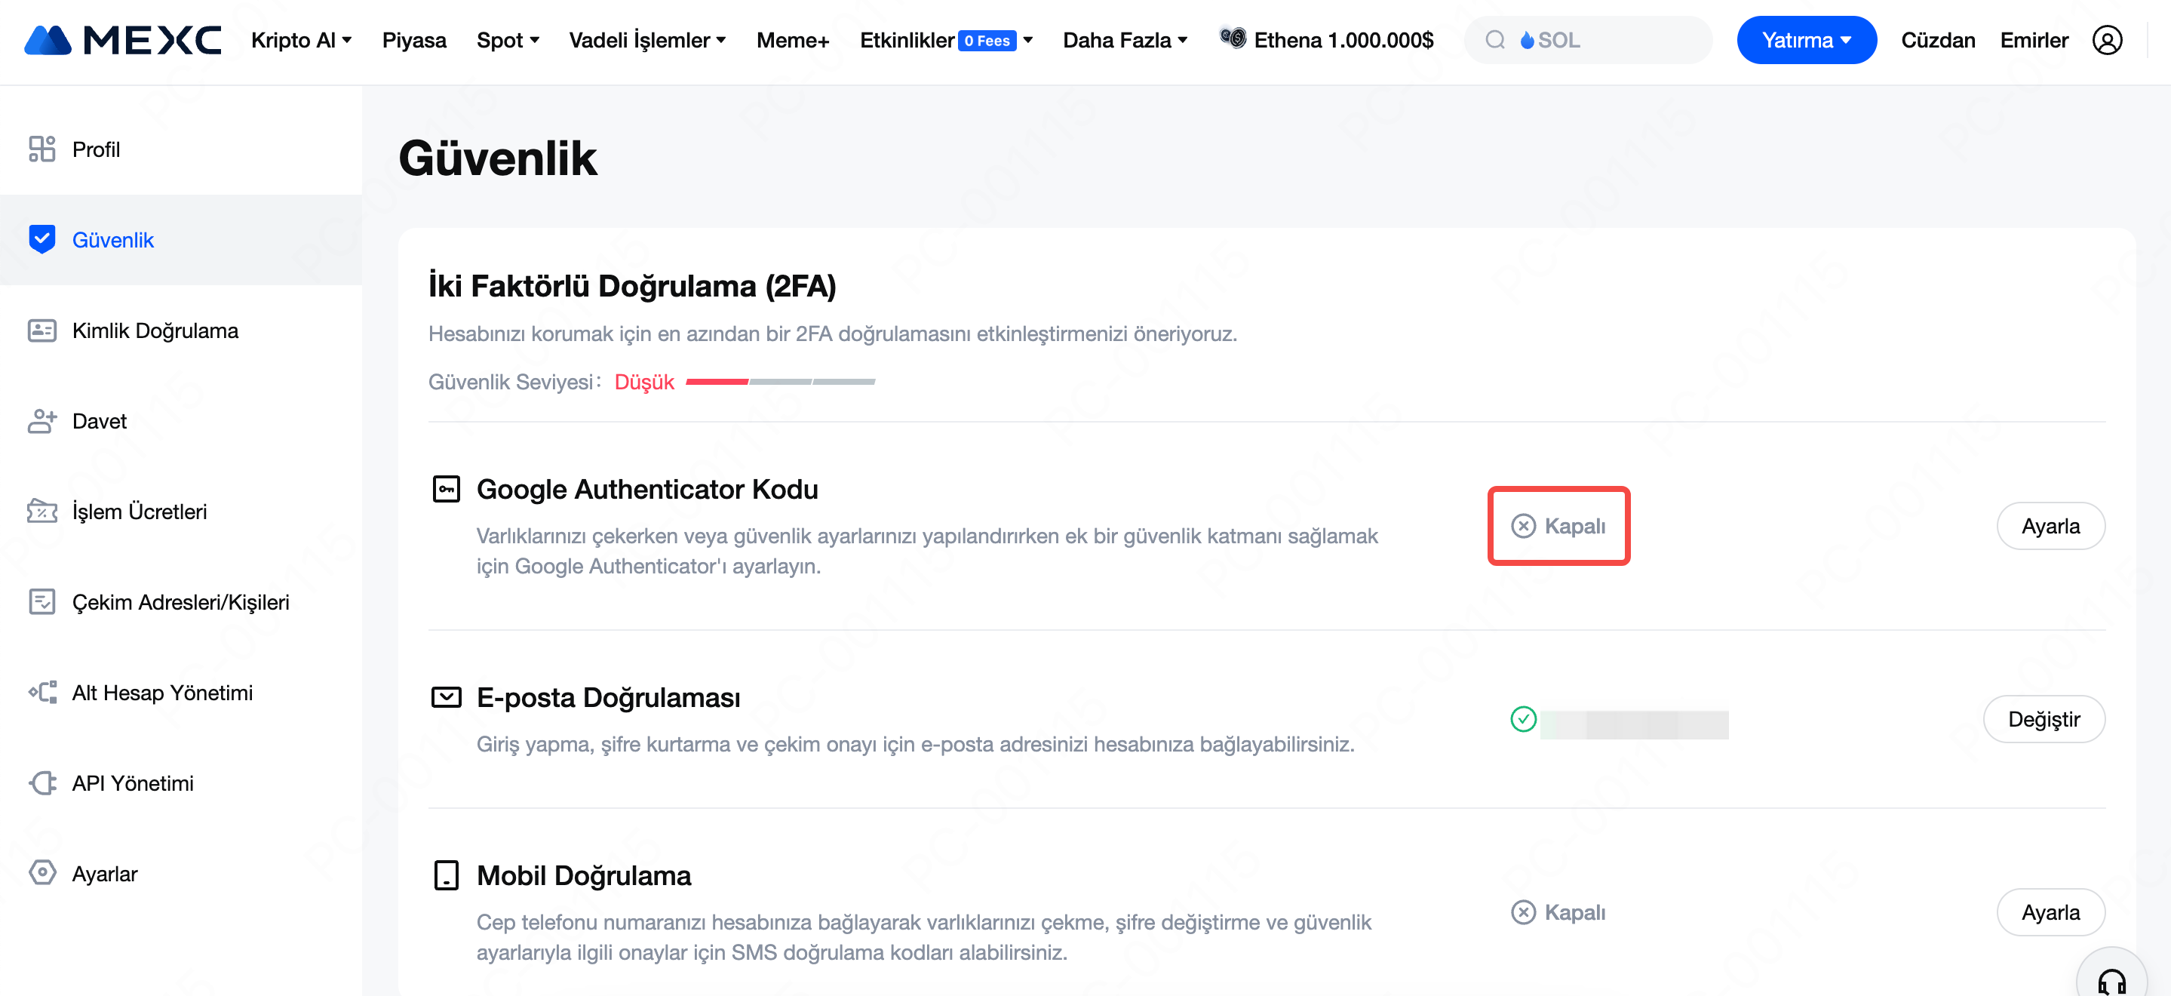
Task: Go to Cüzdan wallet
Action: 1938,40
